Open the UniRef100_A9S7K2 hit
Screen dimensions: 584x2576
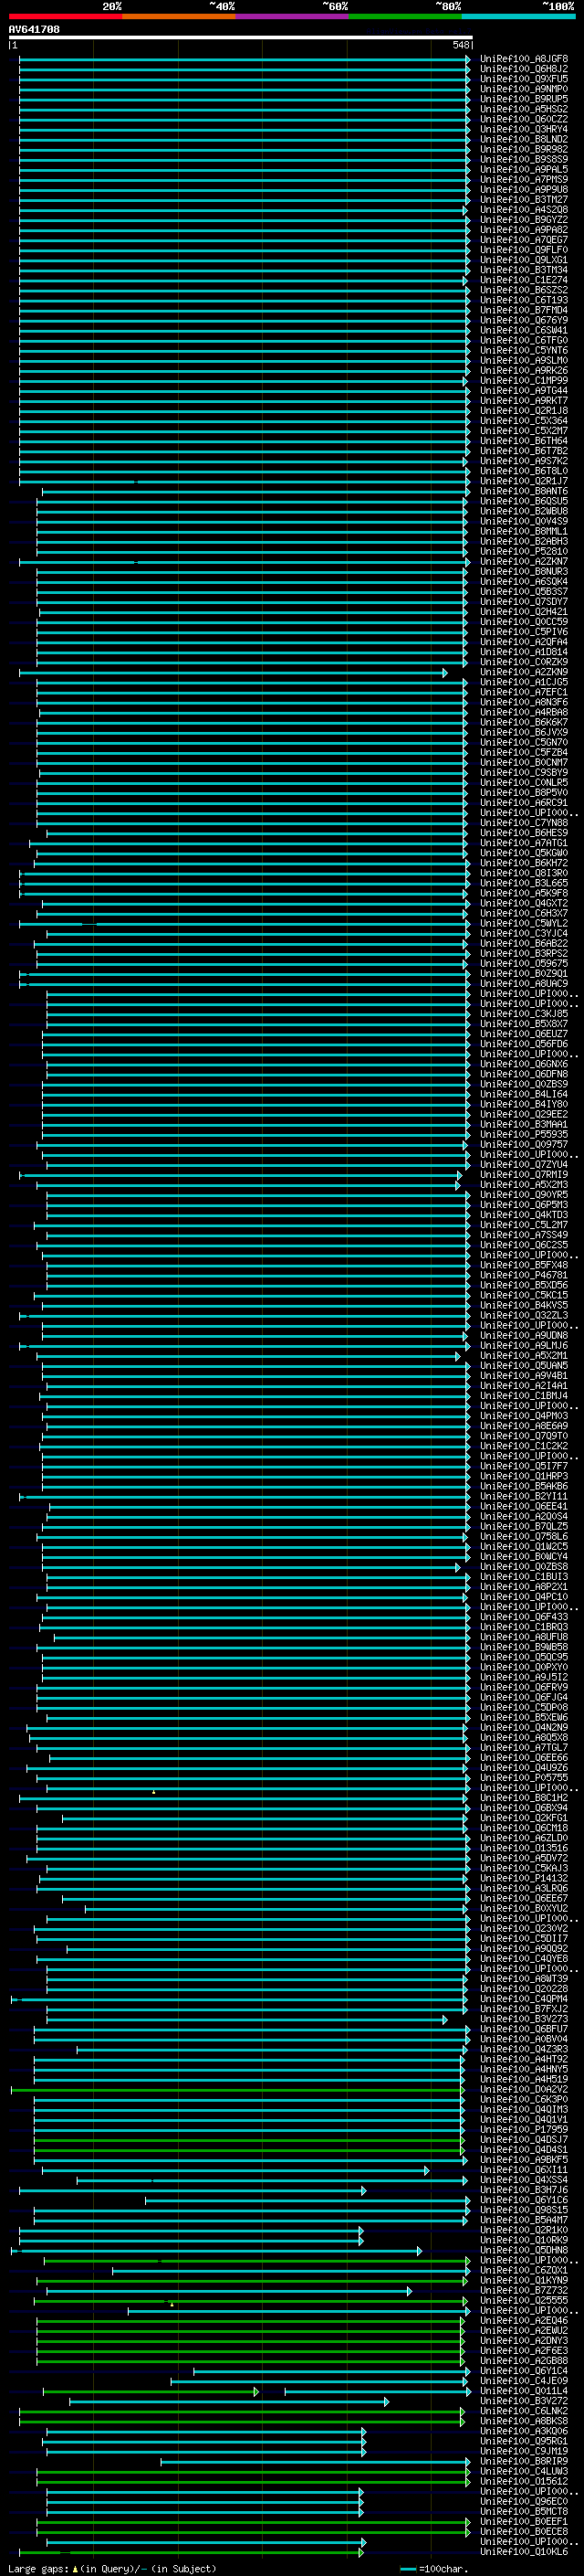pos(524,461)
